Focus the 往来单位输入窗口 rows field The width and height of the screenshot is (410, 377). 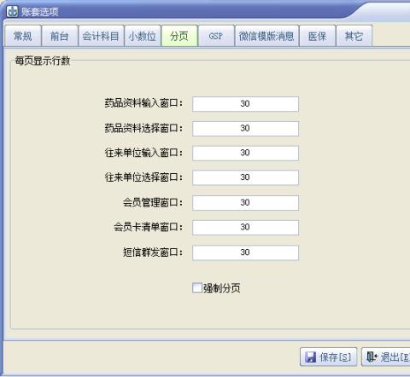tap(245, 153)
